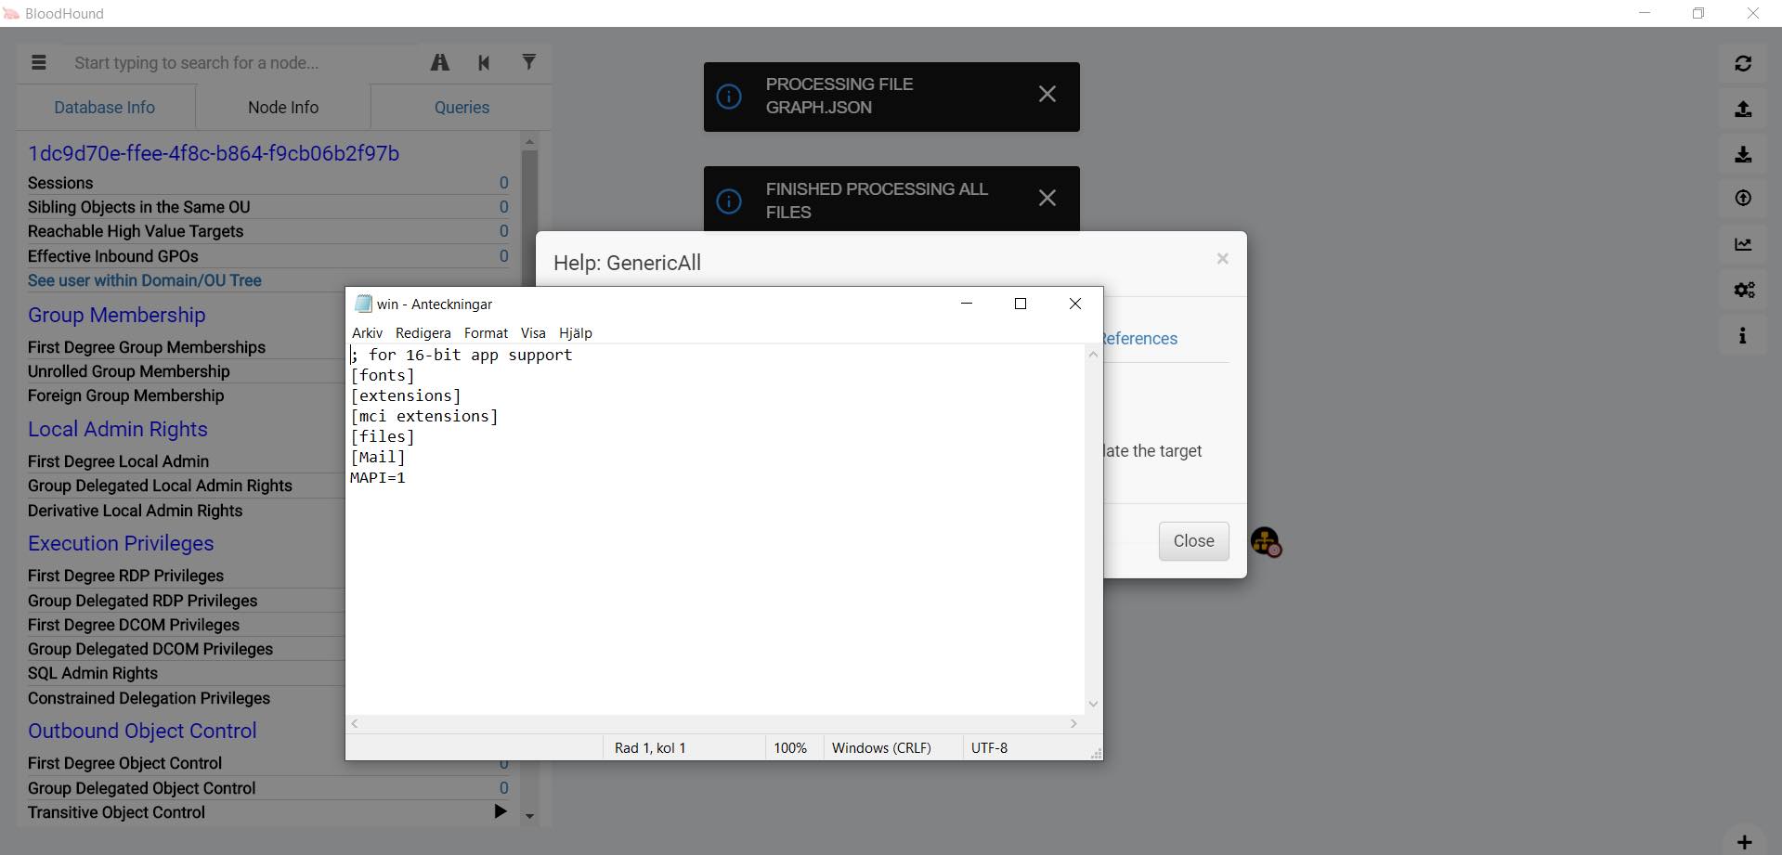
Task: Click the Notepad vertical scrollbar down arrow
Action: coord(1093,704)
